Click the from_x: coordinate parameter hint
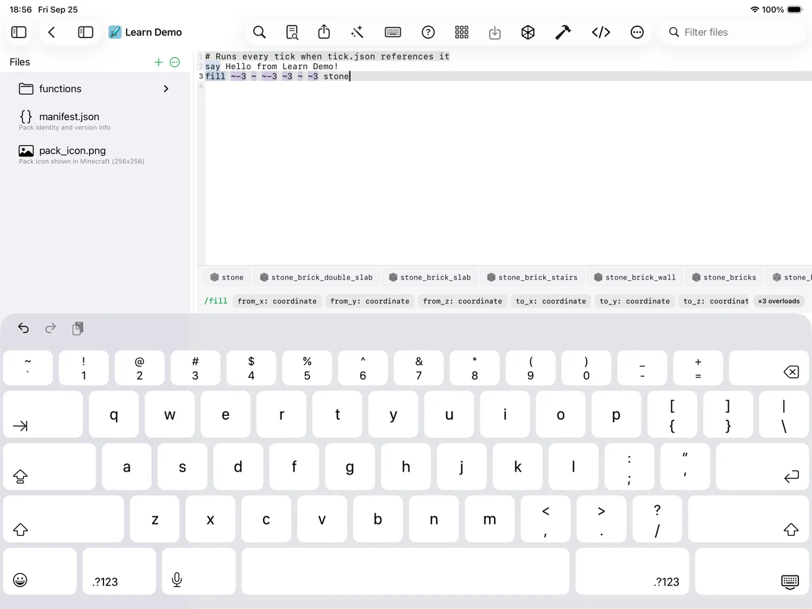Viewport: 812px width, 609px height. pos(277,301)
